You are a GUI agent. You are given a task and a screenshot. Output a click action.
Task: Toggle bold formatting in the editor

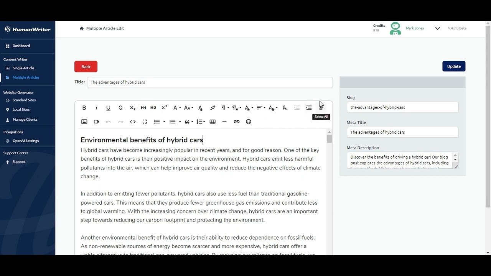pos(84,108)
